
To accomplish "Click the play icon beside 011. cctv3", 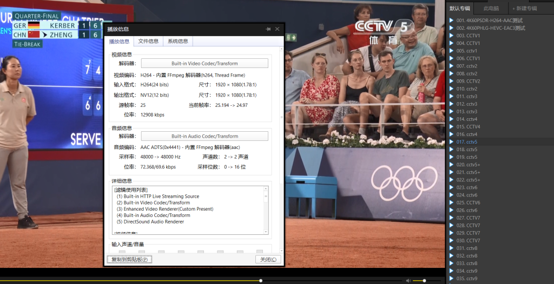I will tap(451, 96).
